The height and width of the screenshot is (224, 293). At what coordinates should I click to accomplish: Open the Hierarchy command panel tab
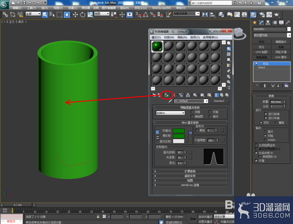(268, 23)
